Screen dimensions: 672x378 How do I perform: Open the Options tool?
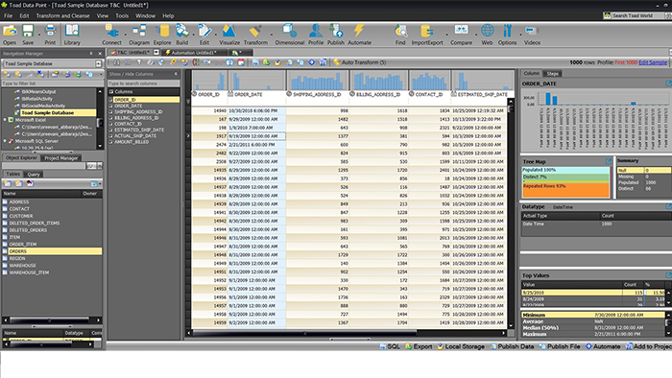click(x=508, y=35)
